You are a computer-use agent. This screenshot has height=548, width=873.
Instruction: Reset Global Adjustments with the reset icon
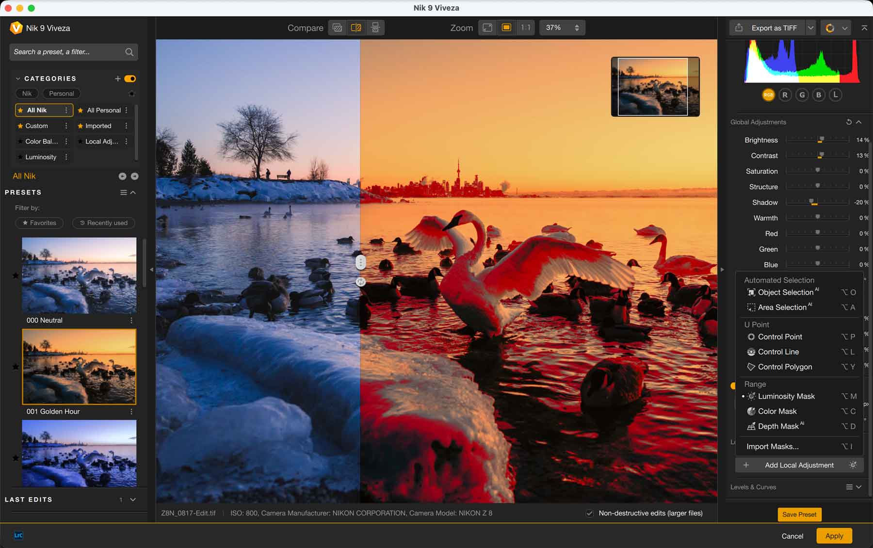[x=848, y=122]
